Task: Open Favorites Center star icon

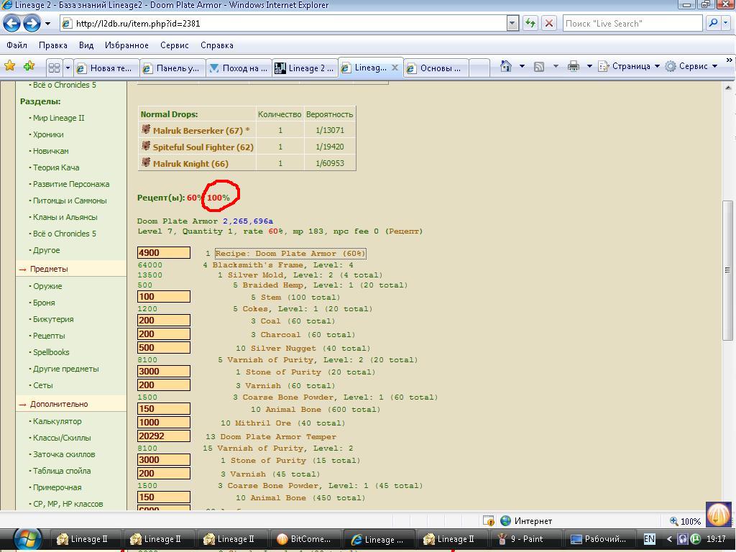Action: coord(10,66)
